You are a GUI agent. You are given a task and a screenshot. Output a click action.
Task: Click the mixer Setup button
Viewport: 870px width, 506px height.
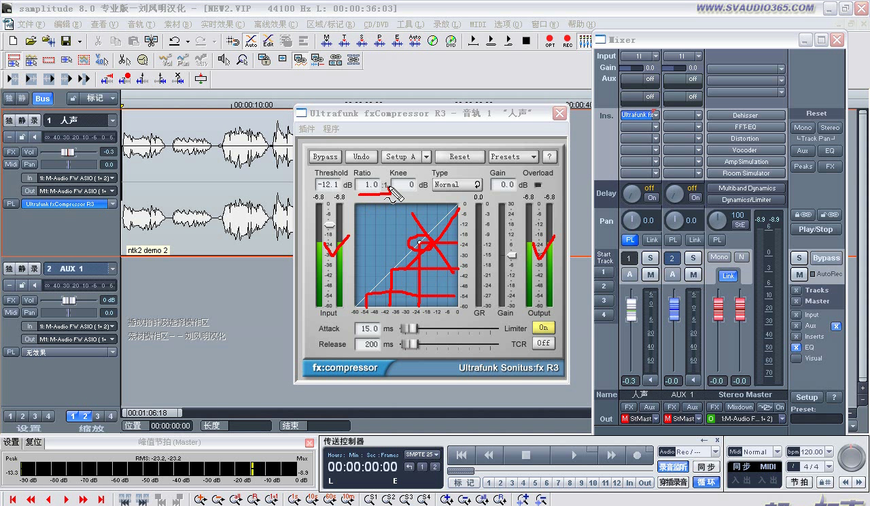coord(807,397)
